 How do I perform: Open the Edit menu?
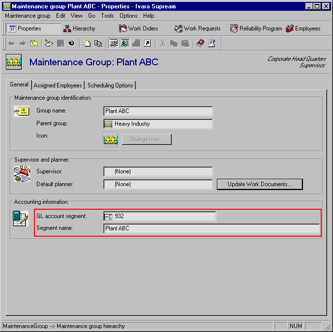pyautogui.click(x=61, y=16)
